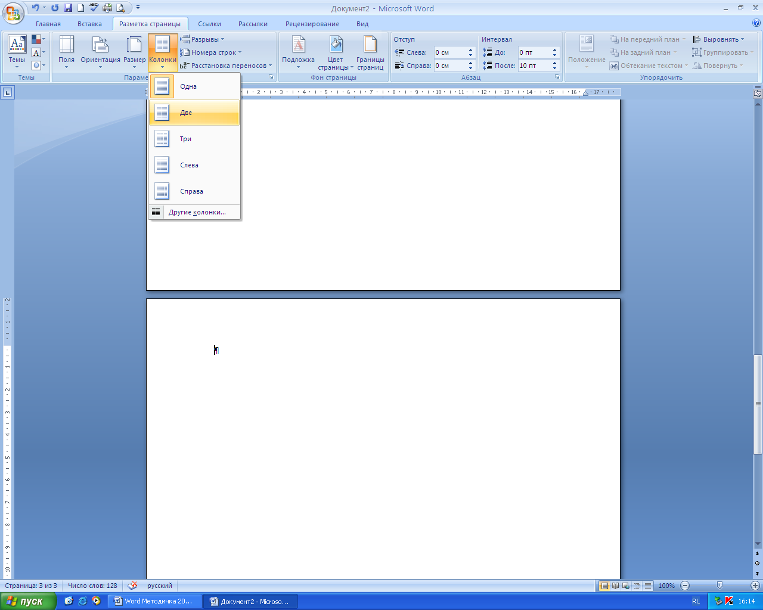The width and height of the screenshot is (763, 610).
Task: Switch to the Главная tab
Action: click(48, 24)
